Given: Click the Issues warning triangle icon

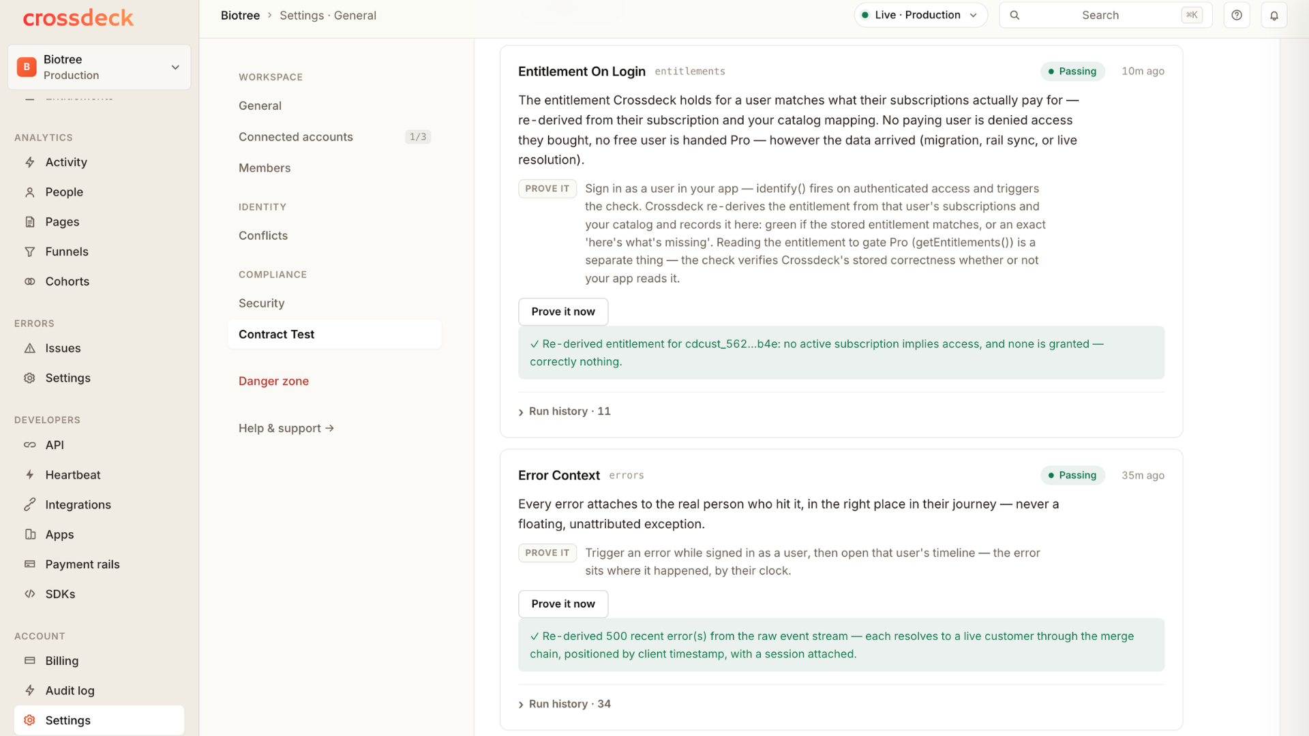Looking at the screenshot, I should point(30,348).
